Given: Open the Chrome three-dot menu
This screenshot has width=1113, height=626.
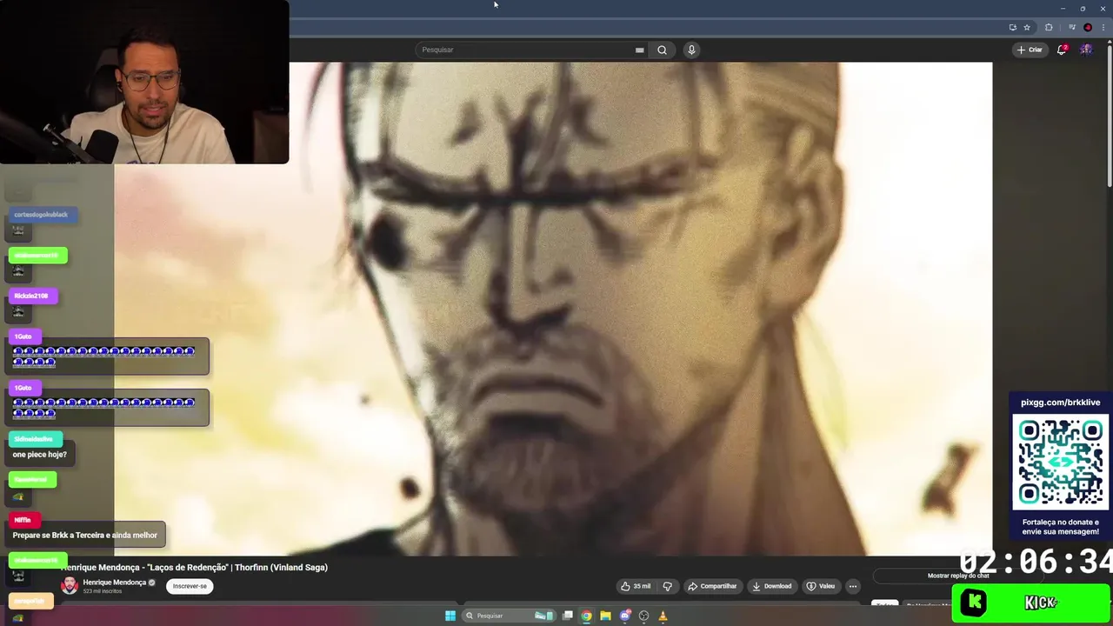Looking at the screenshot, I should (1103, 27).
